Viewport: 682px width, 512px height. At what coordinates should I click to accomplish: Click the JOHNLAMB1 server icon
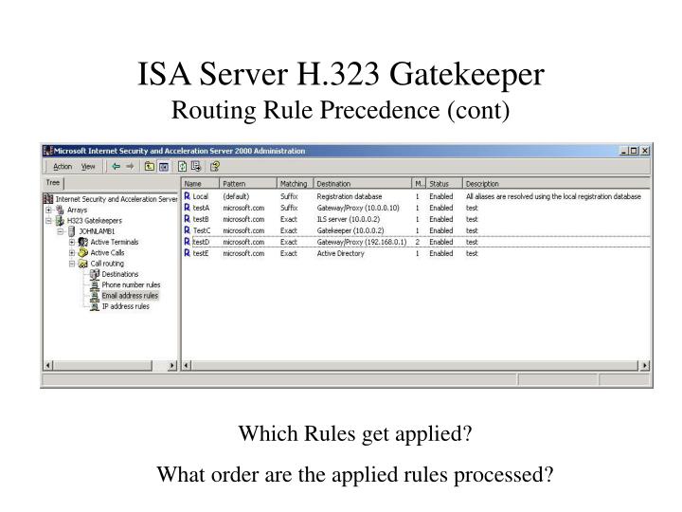pos(72,231)
